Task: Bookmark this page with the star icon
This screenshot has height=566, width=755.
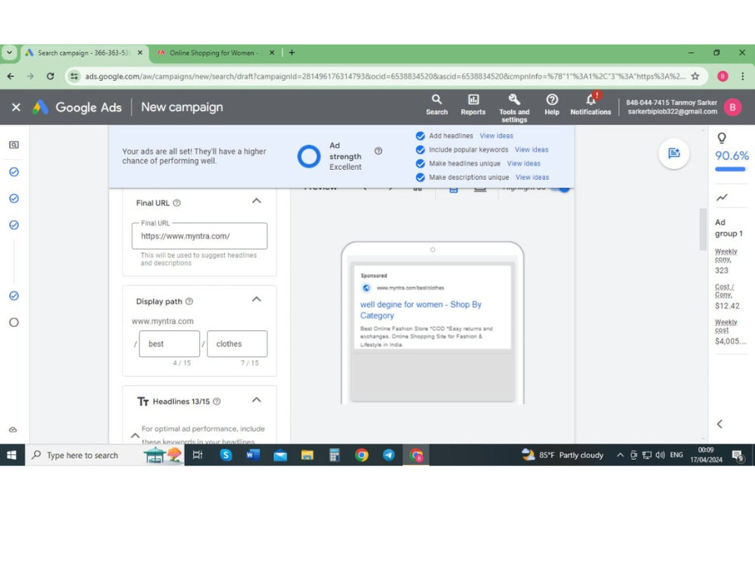Action: [x=695, y=76]
